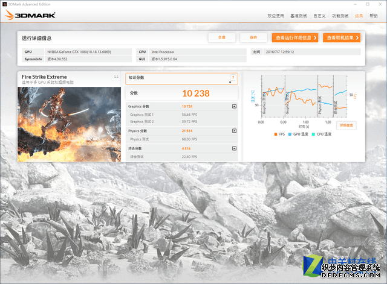Click the 查看联机结果 button
Screen dimensions: 387x284
[342, 37]
